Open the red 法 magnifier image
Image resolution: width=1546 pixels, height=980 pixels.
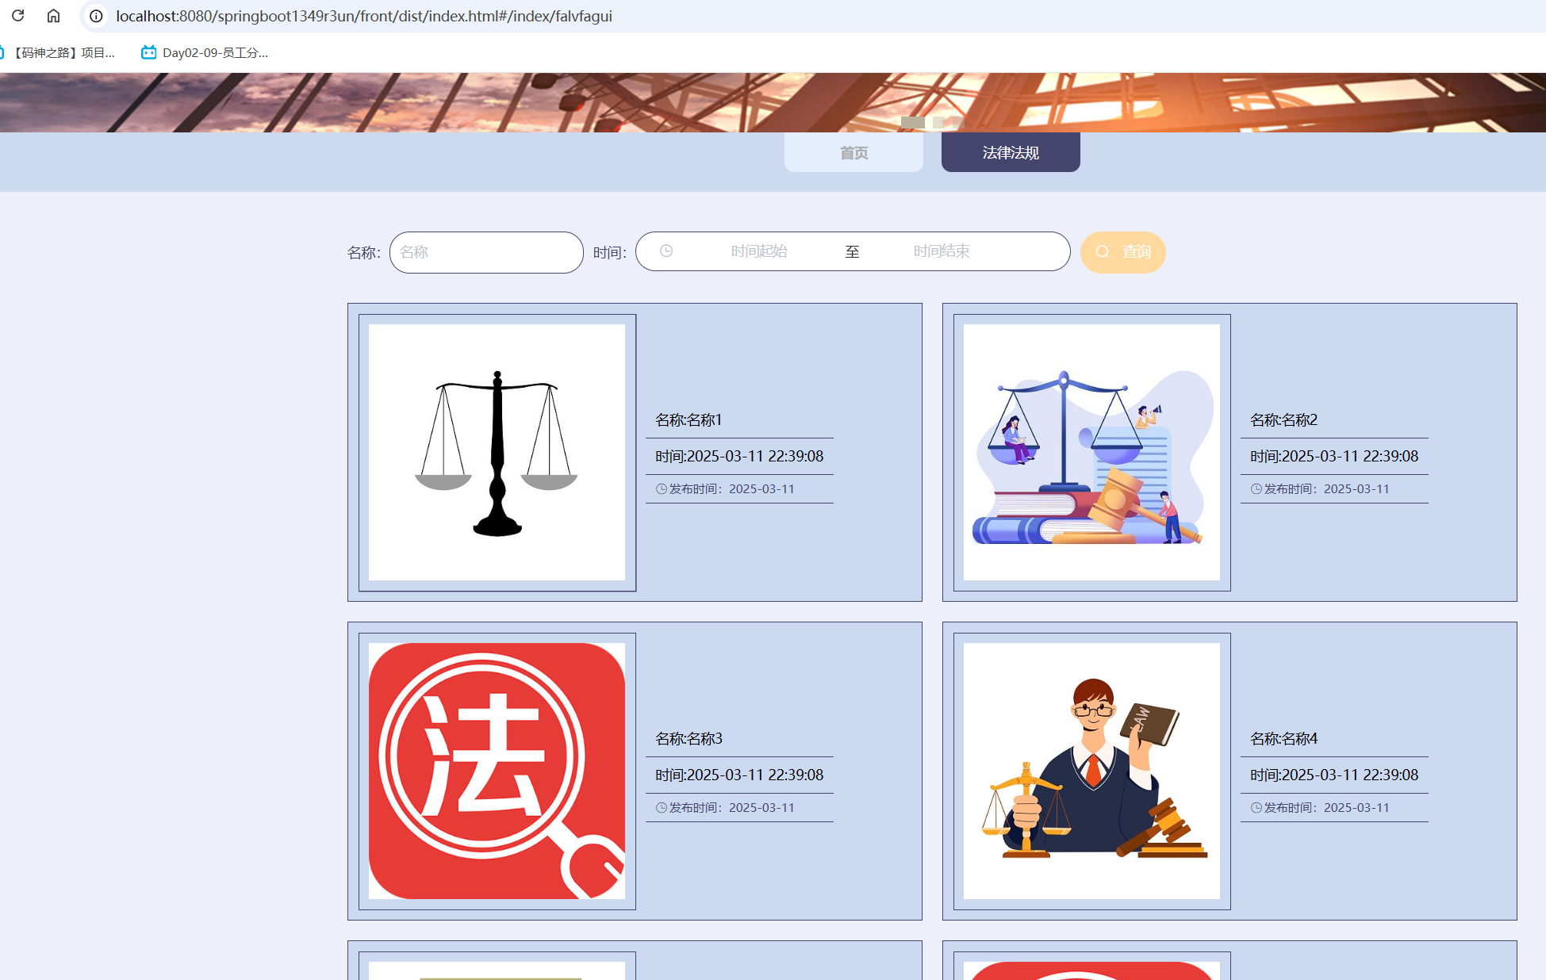[x=497, y=771]
